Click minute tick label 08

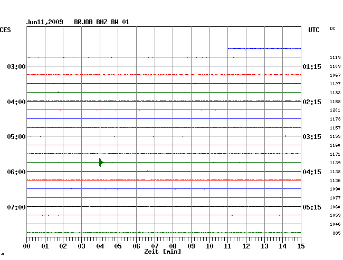173,246
